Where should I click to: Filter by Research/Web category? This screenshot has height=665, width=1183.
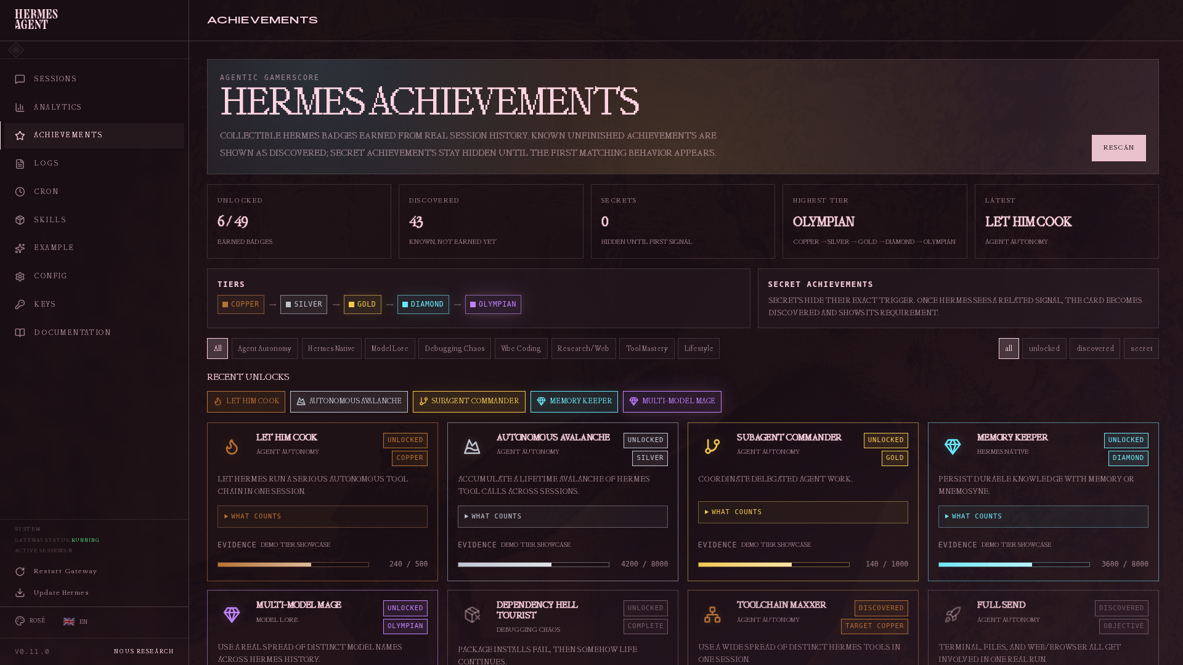[583, 349]
